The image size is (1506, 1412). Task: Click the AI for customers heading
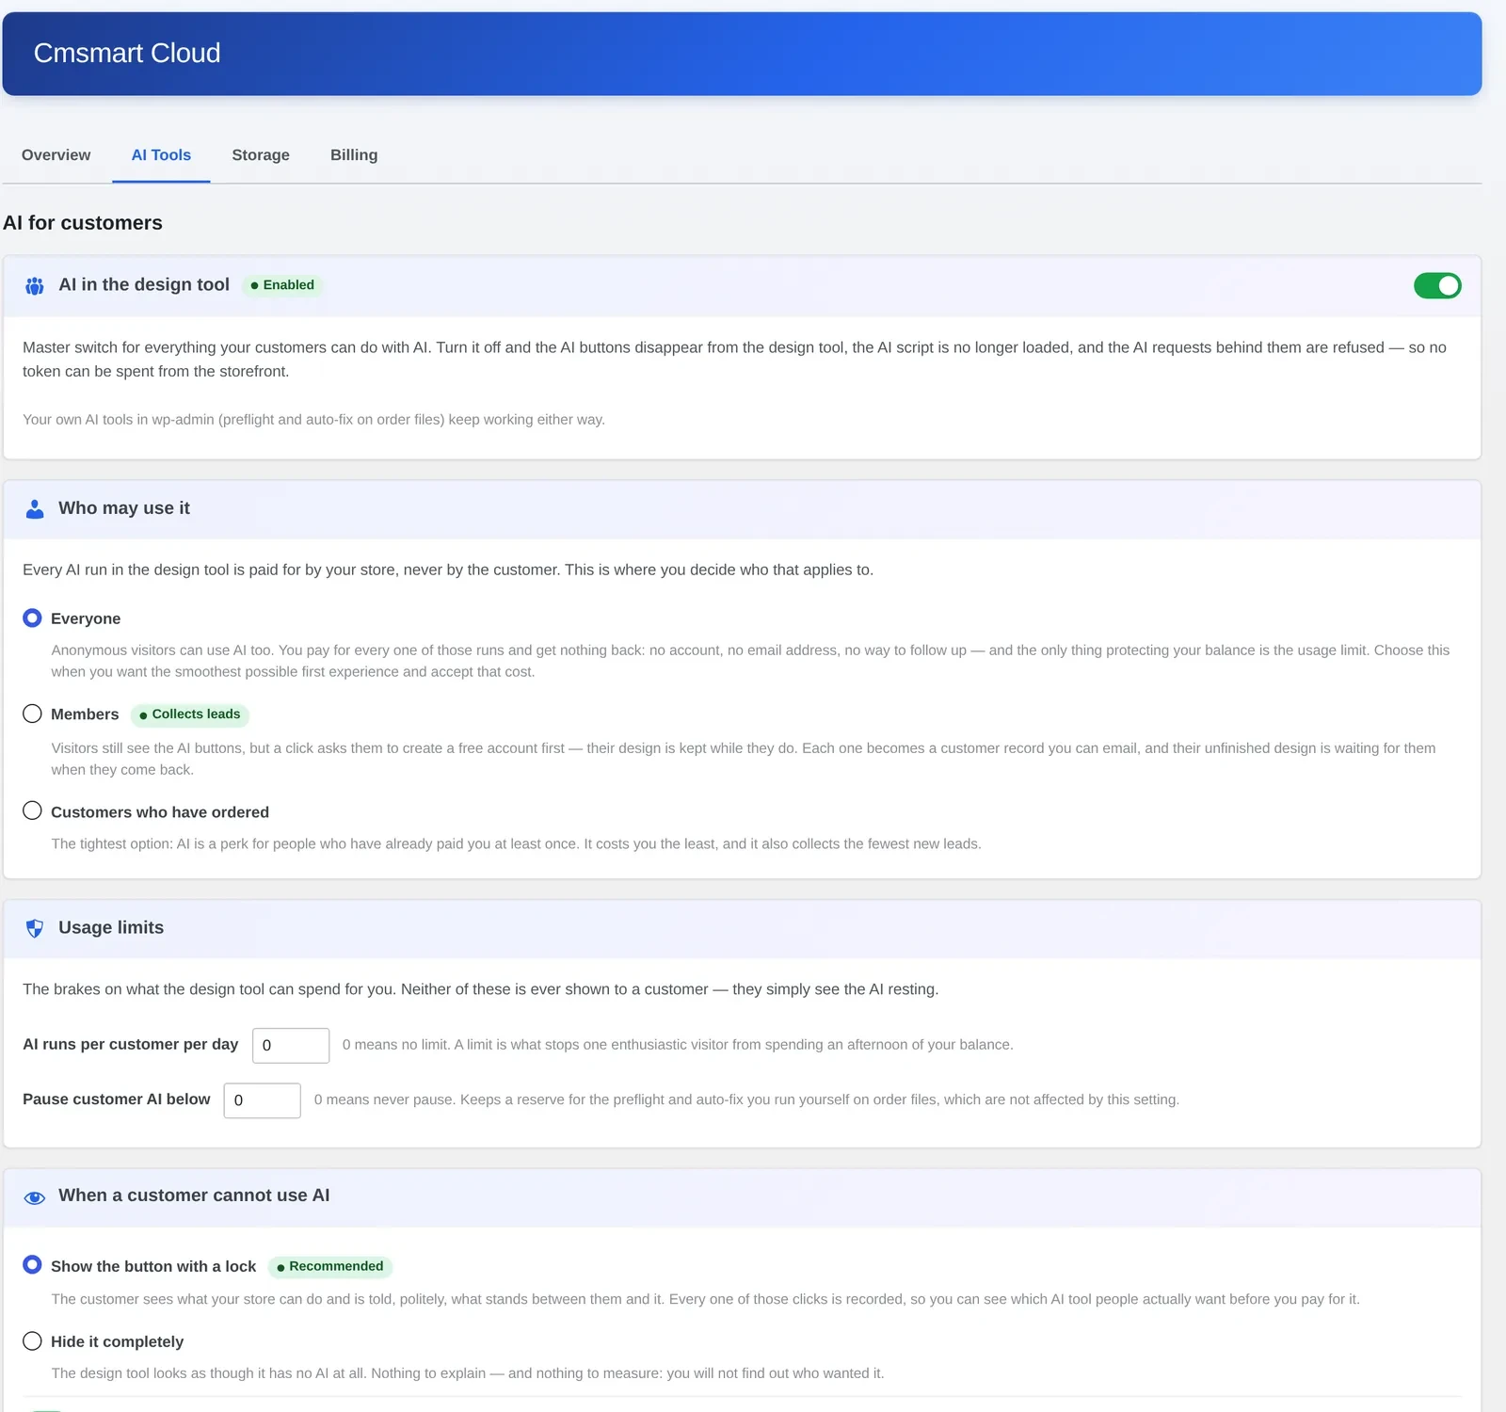(x=83, y=223)
